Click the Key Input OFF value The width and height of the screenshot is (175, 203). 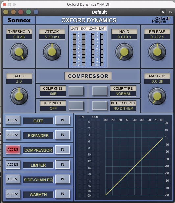point(53,108)
